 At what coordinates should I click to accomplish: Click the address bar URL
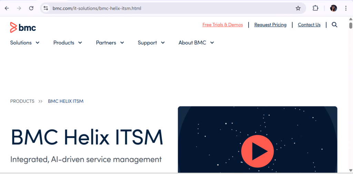[x=97, y=8]
